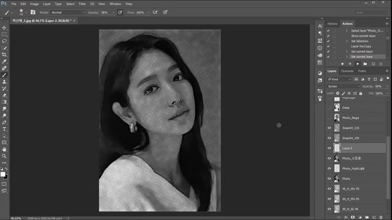Open the Image menu
Viewport: 392px width, 220px height.
tap(34, 4)
